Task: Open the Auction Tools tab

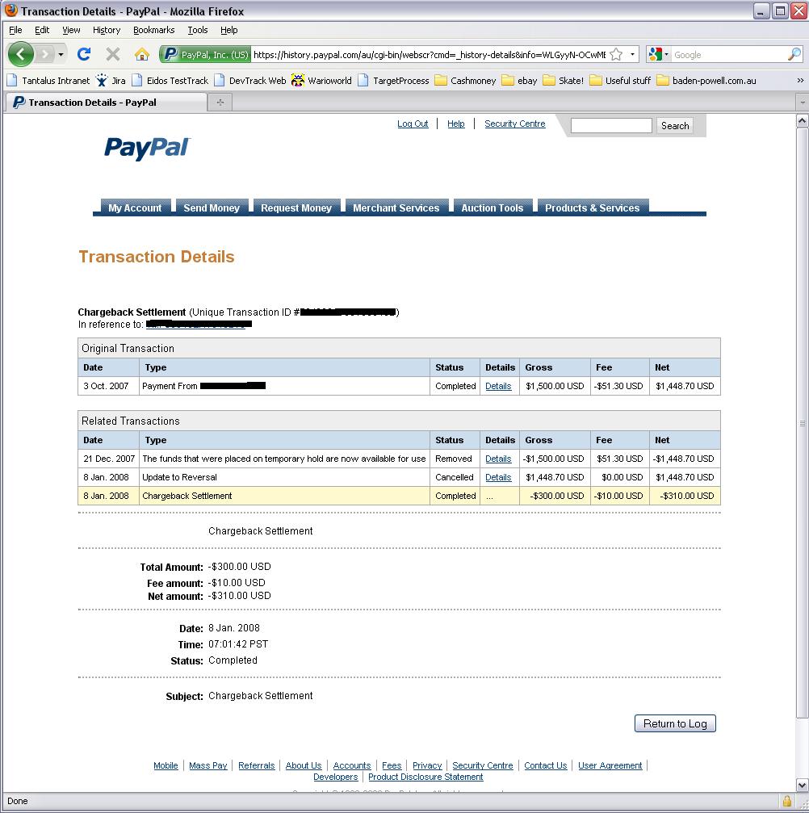Action: click(493, 207)
